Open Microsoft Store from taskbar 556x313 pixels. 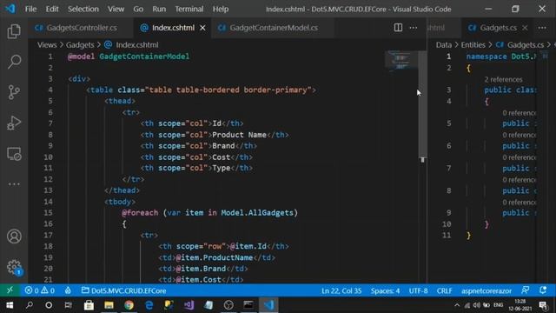point(89,305)
